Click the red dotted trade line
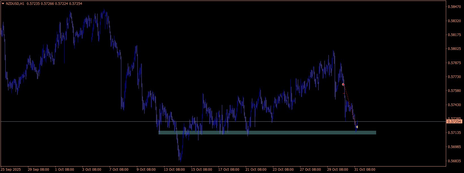This screenshot has width=464, height=173. pyautogui.click(x=350, y=106)
